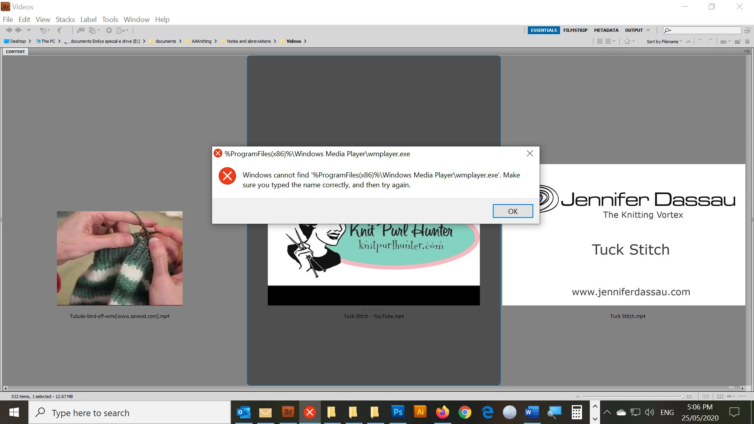Click the thumbnail size slider handle

(683, 397)
